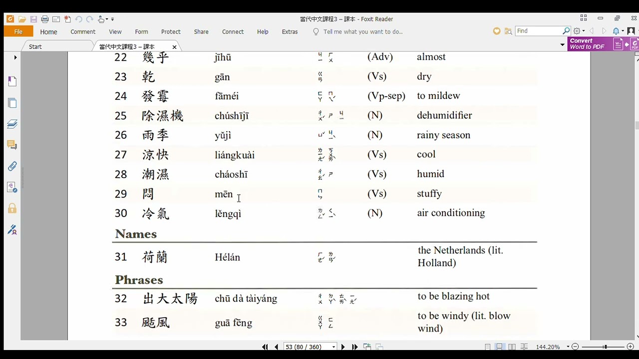This screenshot has height=359, width=639.
Task: Open the Comments panel in the sidebar
Action: point(12,145)
